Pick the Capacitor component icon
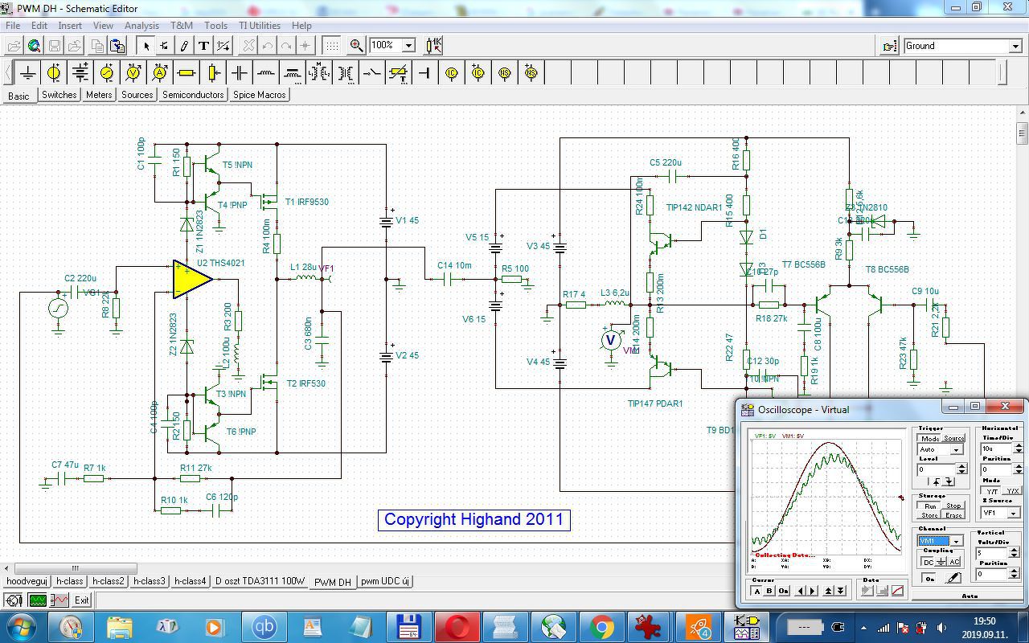This screenshot has width=1029, height=643. pyautogui.click(x=240, y=73)
